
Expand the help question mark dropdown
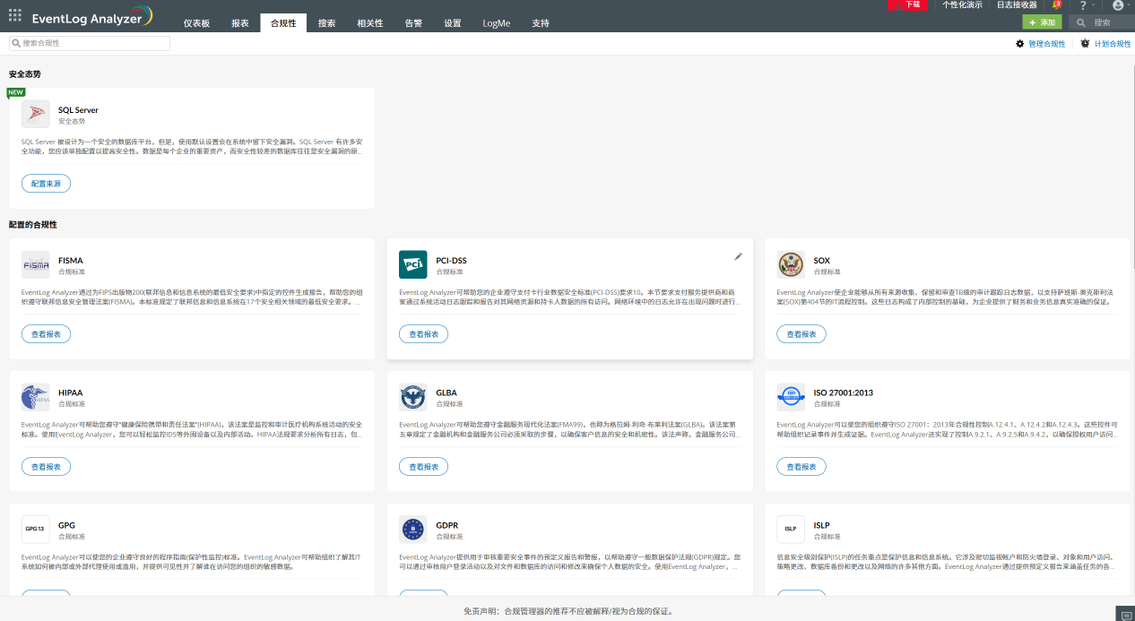(x=1087, y=5)
